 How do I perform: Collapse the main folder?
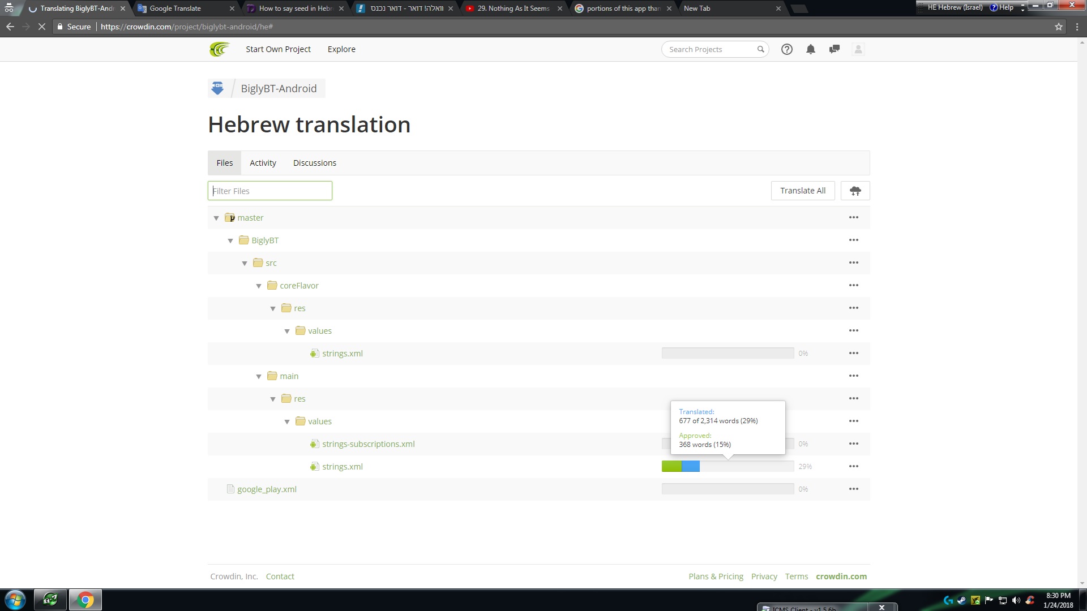coord(259,376)
